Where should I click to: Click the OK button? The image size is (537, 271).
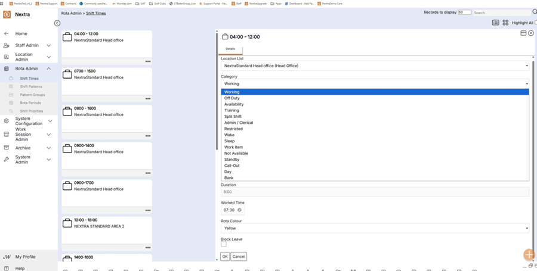225,257
